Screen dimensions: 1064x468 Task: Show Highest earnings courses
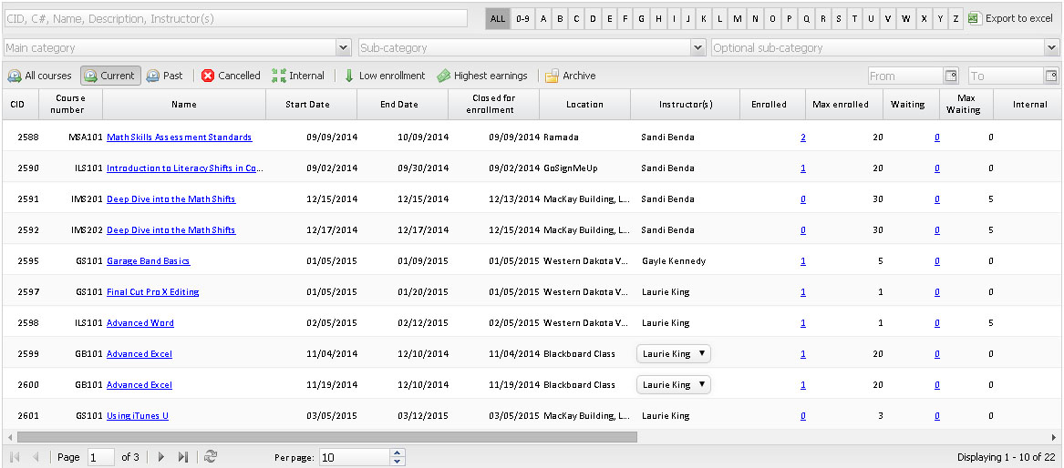(482, 76)
